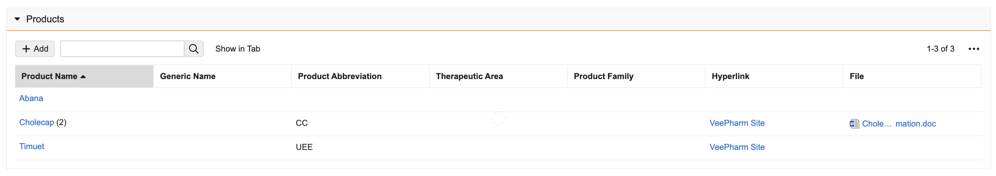Click the Therapeutic Area column header
The width and height of the screenshot is (996, 176).
tap(469, 76)
